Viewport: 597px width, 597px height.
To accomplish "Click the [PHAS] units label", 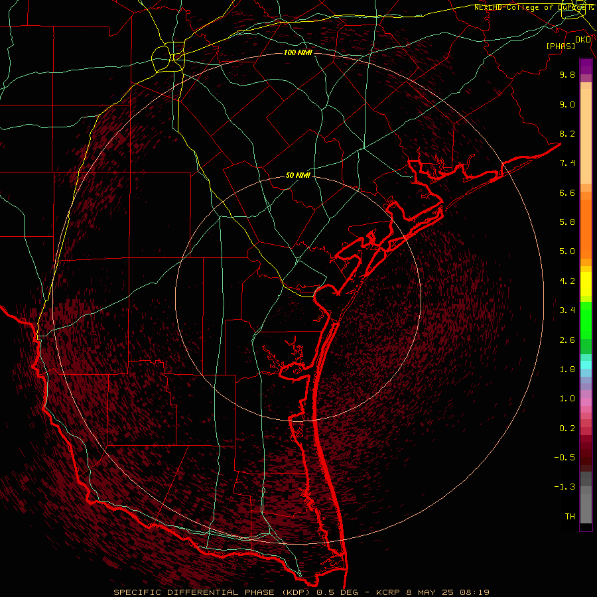I will 561,46.
